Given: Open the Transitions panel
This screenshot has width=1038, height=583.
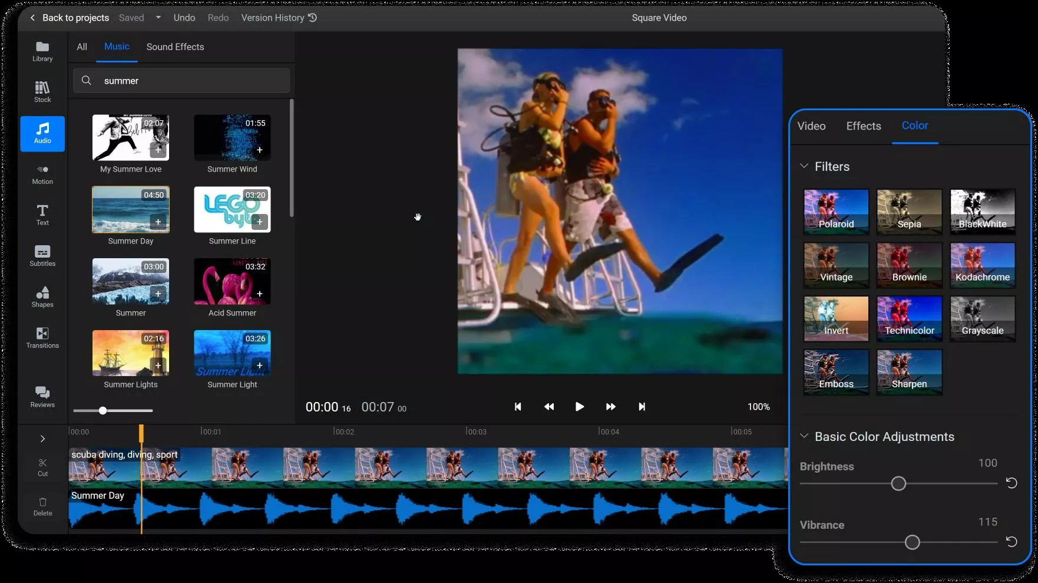Looking at the screenshot, I should coord(42,337).
